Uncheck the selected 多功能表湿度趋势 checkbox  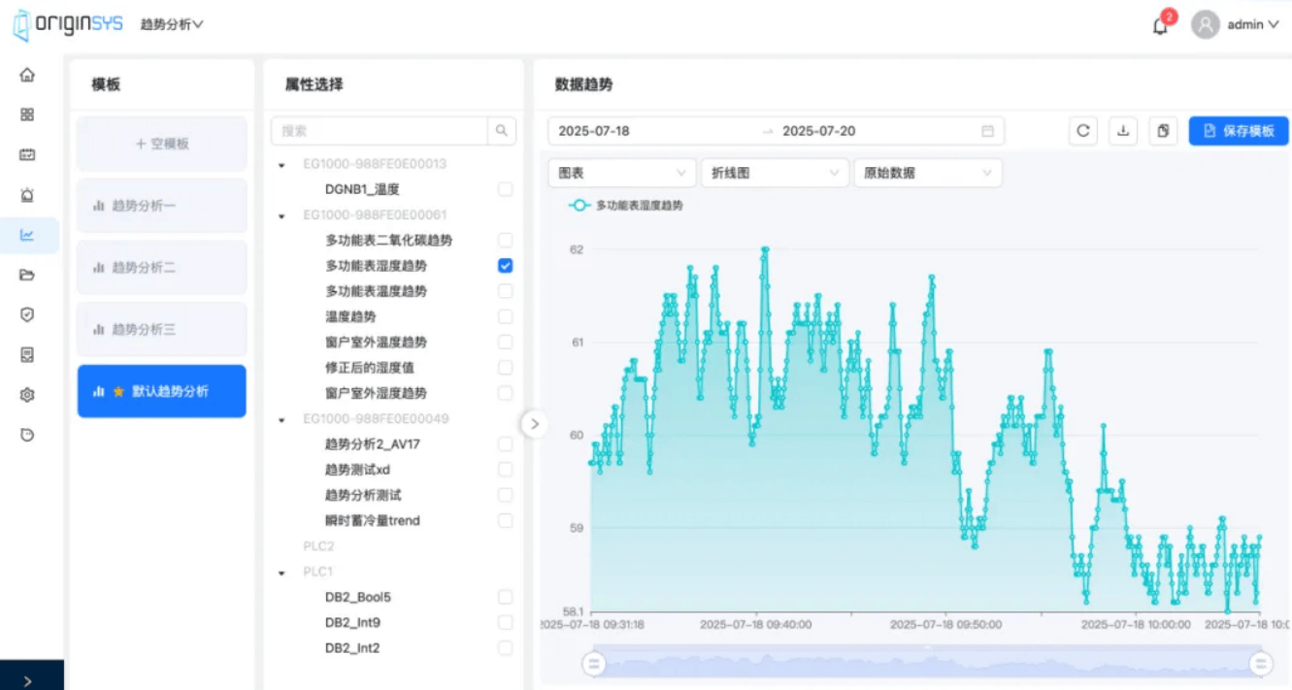point(505,266)
